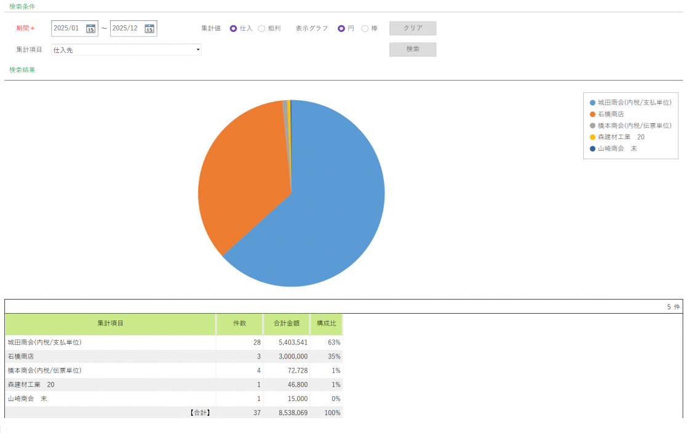Click the 集計項目 column header
The image size is (689, 433).
click(110, 324)
